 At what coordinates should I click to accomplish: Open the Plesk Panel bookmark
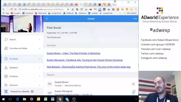pos(40,13)
